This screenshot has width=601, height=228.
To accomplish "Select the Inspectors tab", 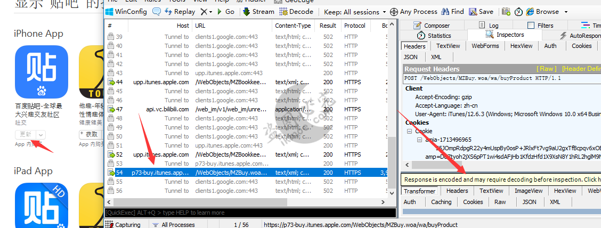I will (505, 35).
